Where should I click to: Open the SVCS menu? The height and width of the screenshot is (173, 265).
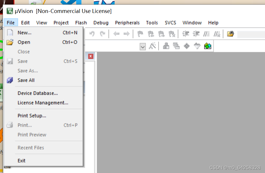[x=170, y=22]
